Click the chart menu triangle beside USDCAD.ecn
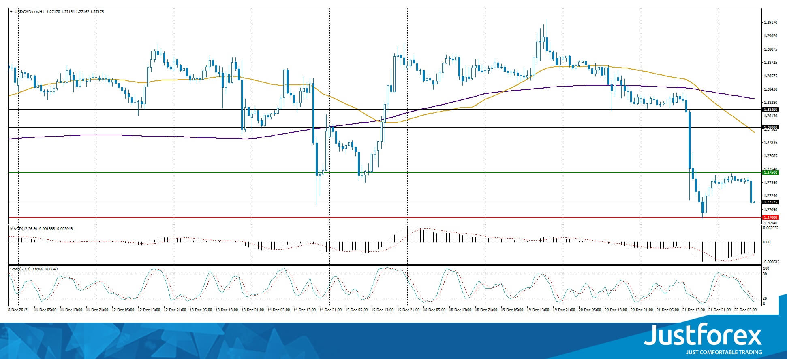 11,12
